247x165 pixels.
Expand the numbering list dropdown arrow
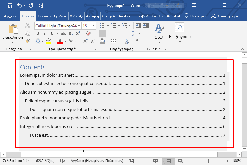point(119,26)
